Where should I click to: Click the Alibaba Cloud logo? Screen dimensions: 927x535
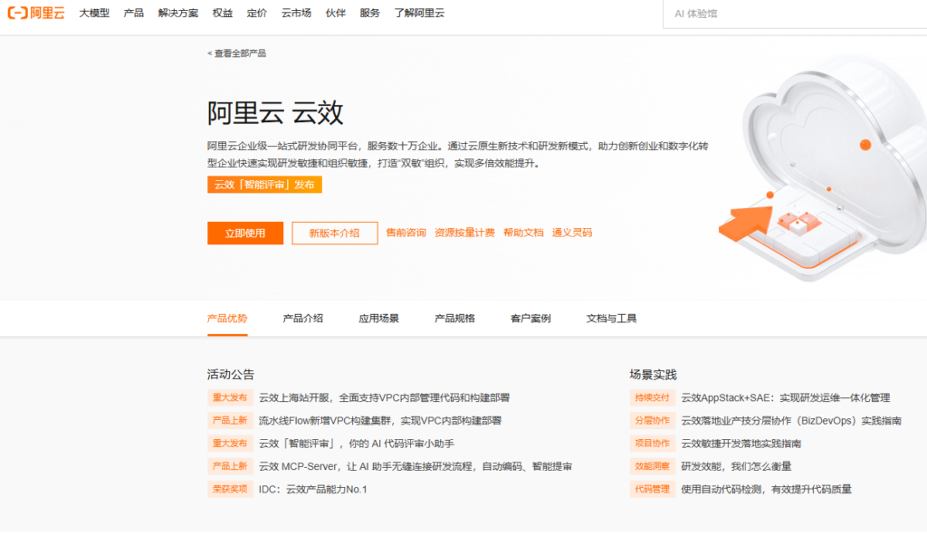click(x=35, y=13)
